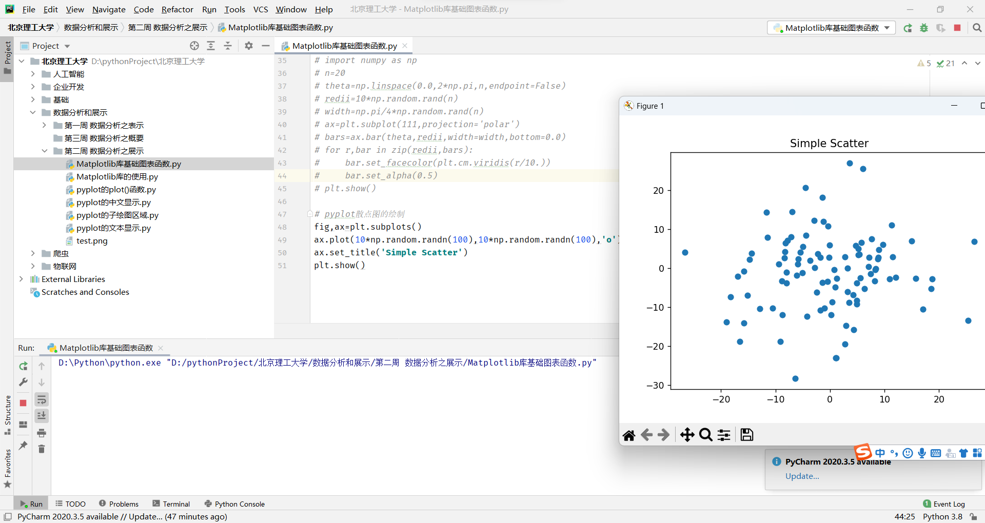The height and width of the screenshot is (523, 985).
Task: Stop process from Run panel sidebar
Action: click(23, 403)
